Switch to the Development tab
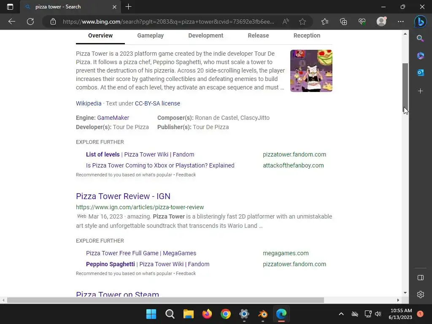 (206, 35)
